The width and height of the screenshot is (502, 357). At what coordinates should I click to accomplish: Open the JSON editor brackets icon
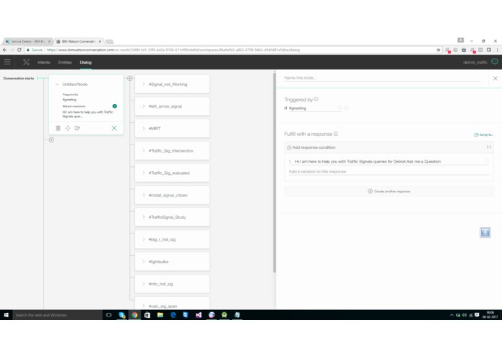pyautogui.click(x=489, y=147)
